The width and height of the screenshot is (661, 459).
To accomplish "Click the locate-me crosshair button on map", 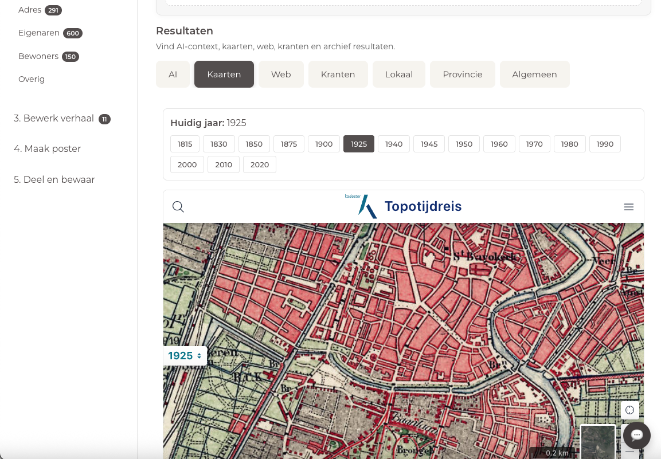I will tap(629, 410).
